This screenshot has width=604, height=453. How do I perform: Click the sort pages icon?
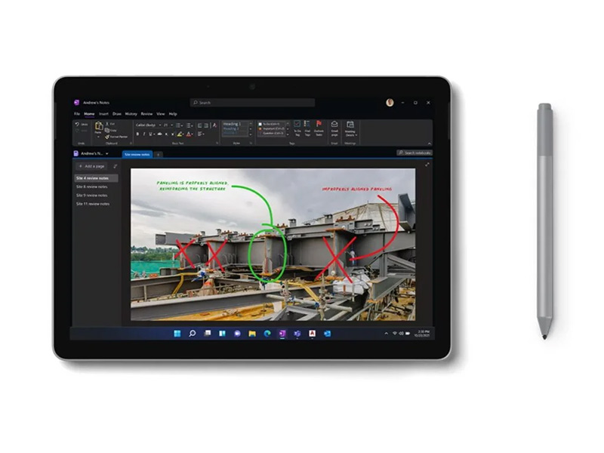(116, 166)
